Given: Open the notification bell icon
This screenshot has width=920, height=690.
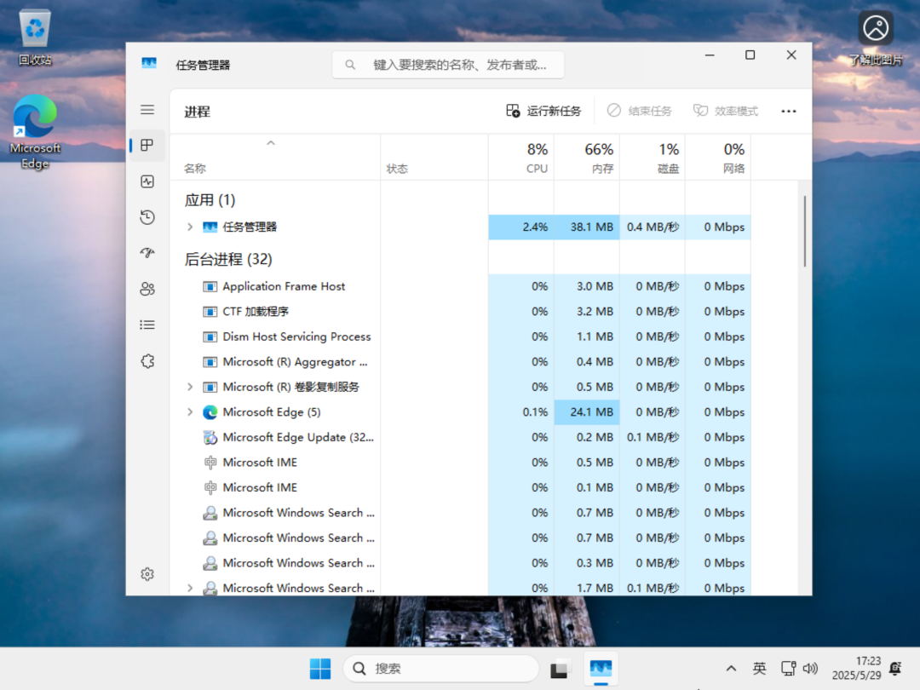Looking at the screenshot, I should pyautogui.click(x=895, y=669).
